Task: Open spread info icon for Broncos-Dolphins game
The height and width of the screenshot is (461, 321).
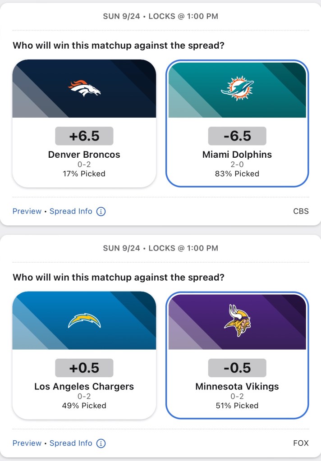Action: click(101, 211)
